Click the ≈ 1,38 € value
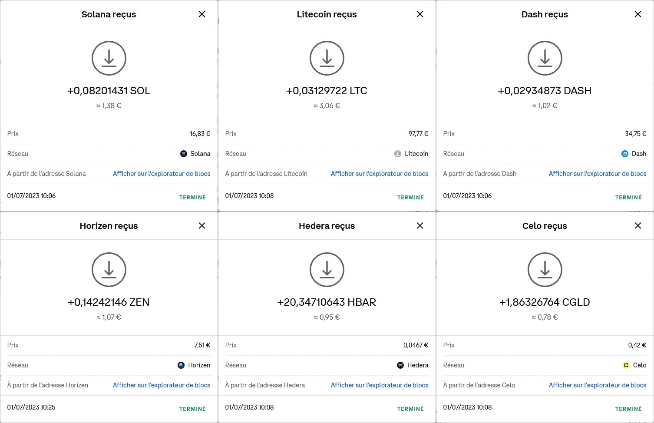 click(109, 106)
